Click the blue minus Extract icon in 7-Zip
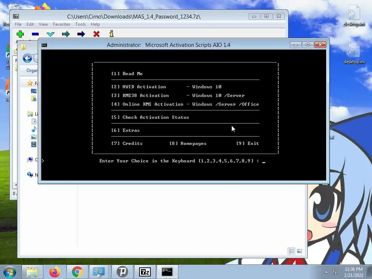The height and width of the screenshot is (279, 372). (x=35, y=34)
